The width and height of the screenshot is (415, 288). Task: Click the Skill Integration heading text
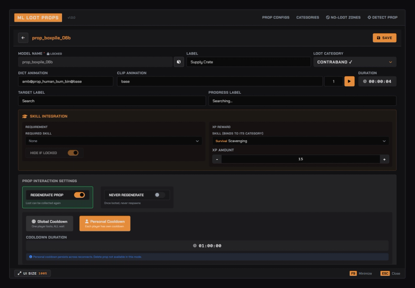tap(49, 116)
